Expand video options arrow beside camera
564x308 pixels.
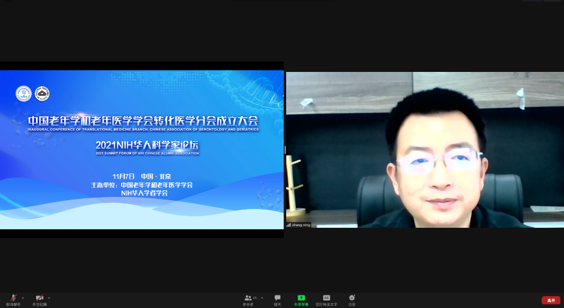49,298
